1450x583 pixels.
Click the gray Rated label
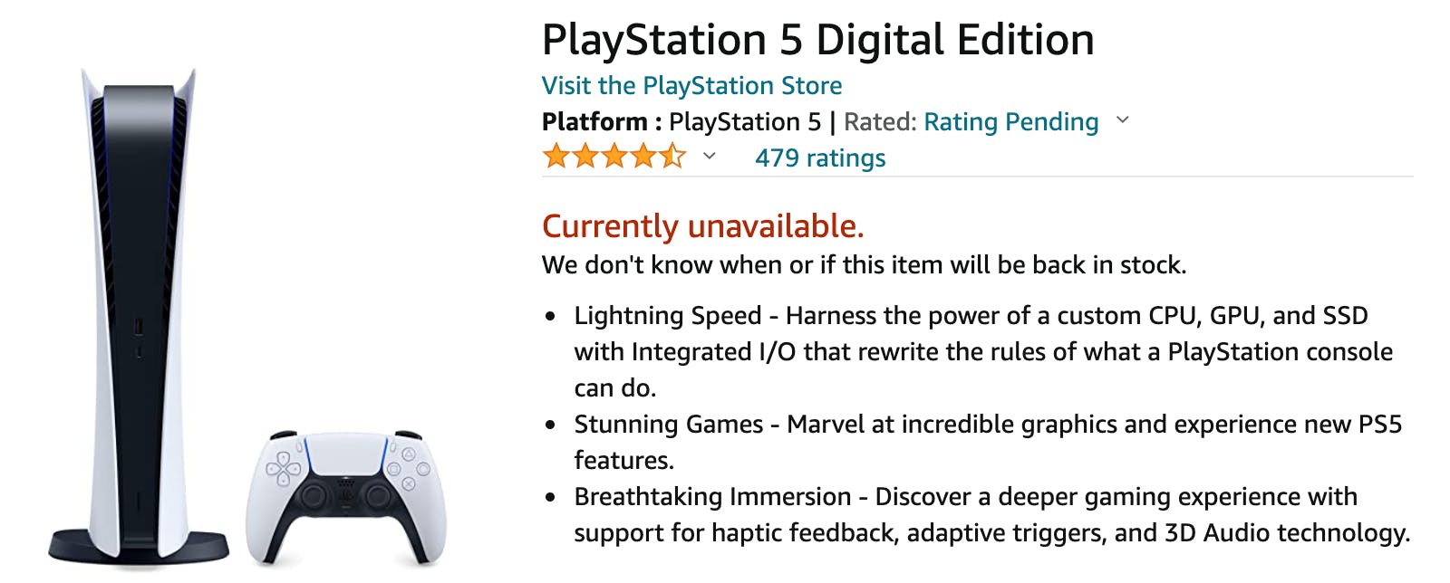[x=880, y=122]
